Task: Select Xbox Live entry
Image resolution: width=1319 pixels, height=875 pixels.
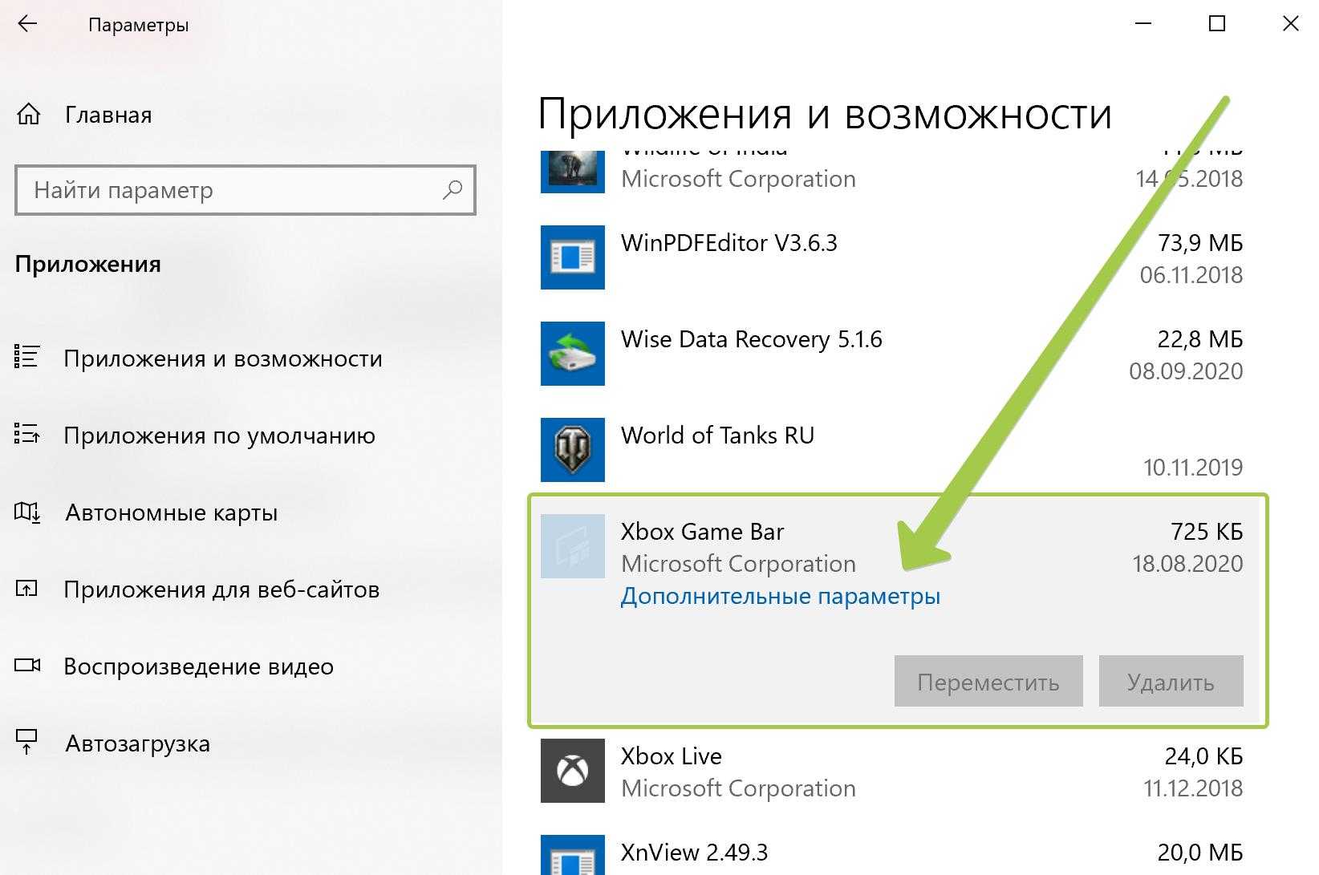Action: 892,771
